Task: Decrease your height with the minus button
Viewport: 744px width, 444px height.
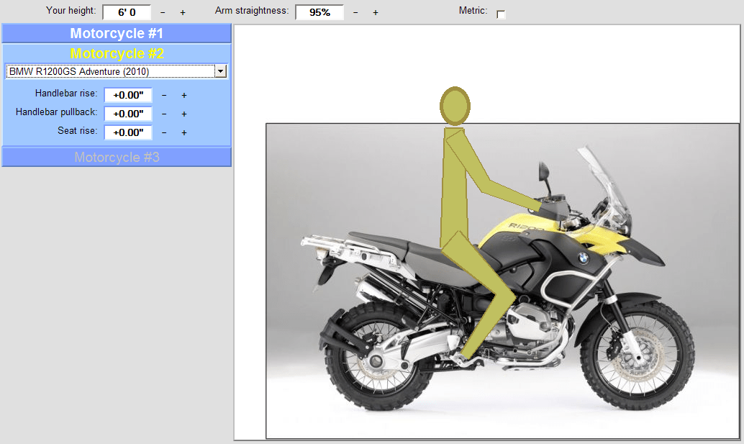Action: click(163, 12)
